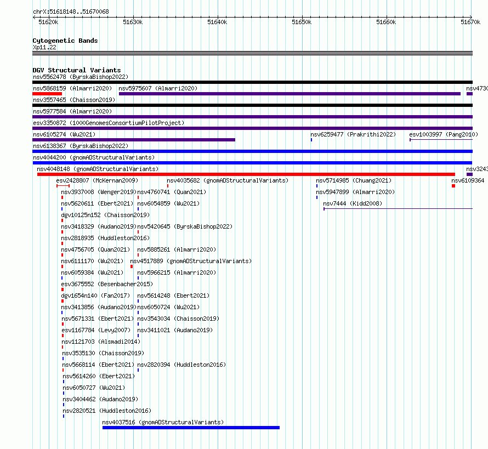Click nsv5668114 (Ebert2021) label
488x449 pixels.
pos(98,365)
